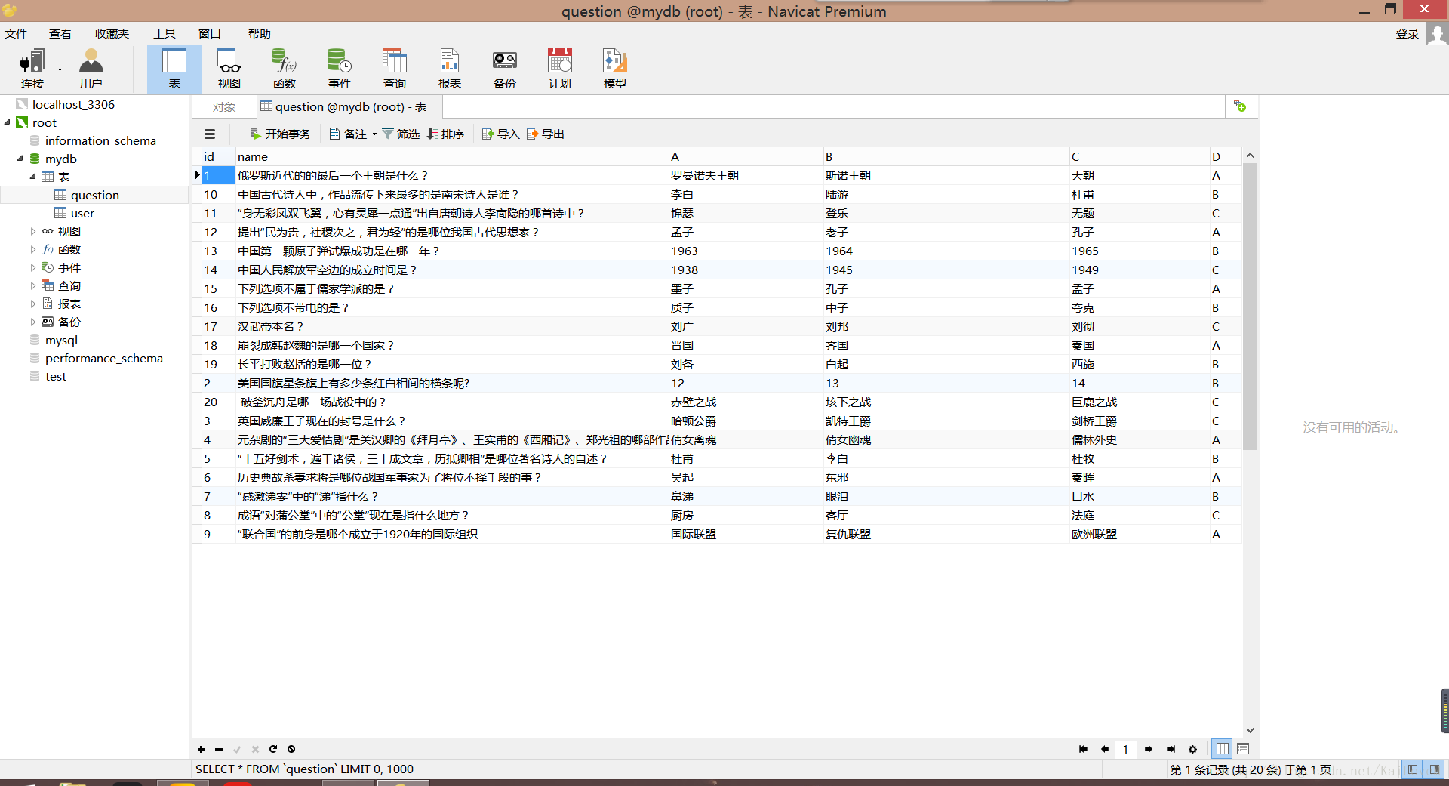Open the 函数 (Function) toolbar icon
The image size is (1449, 786).
285,69
